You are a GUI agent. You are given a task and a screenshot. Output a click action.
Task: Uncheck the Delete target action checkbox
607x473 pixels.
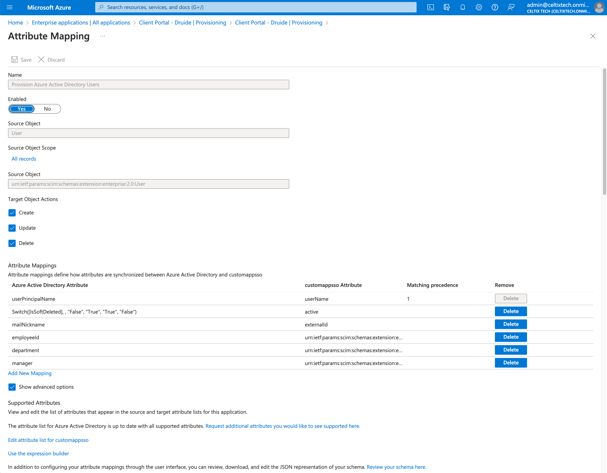tap(12, 243)
